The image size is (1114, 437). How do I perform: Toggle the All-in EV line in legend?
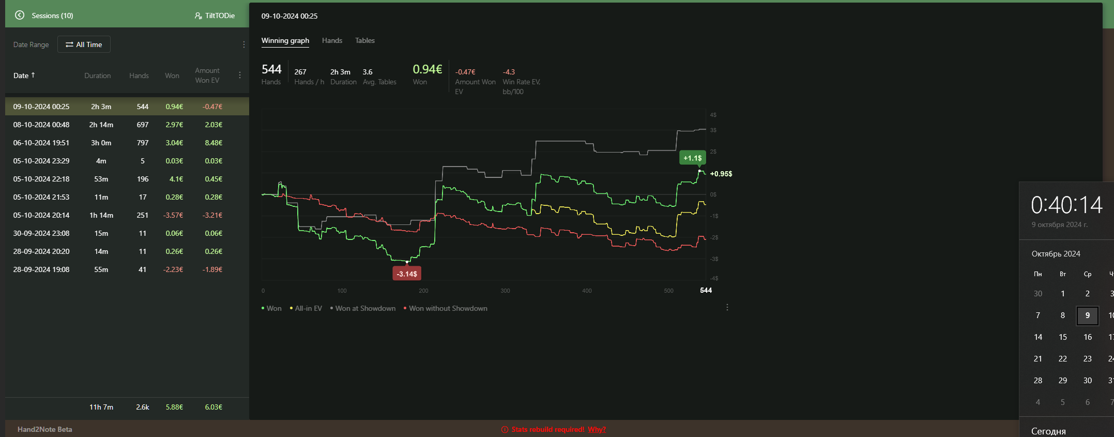point(306,308)
